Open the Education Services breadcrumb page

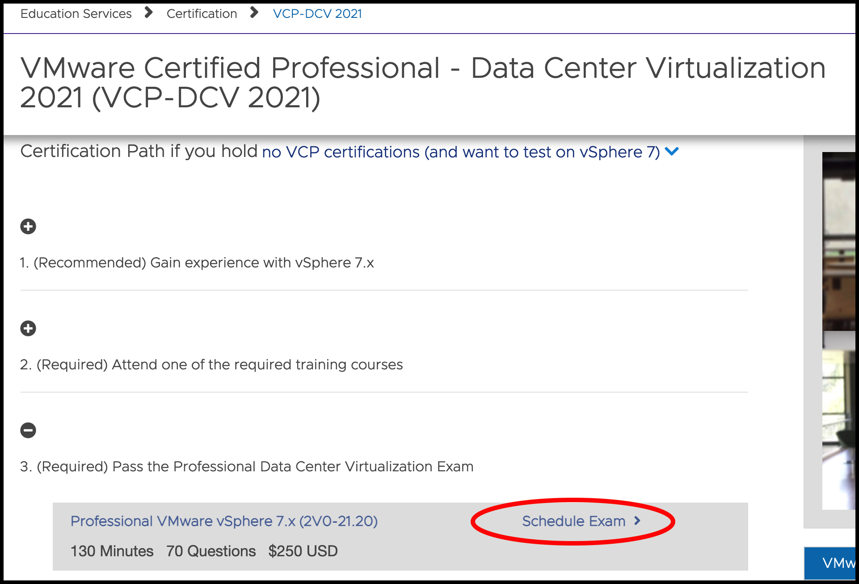tap(76, 13)
